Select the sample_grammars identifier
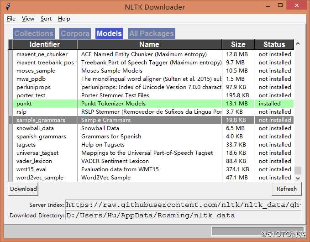This screenshot has width=310, height=242. point(41,120)
